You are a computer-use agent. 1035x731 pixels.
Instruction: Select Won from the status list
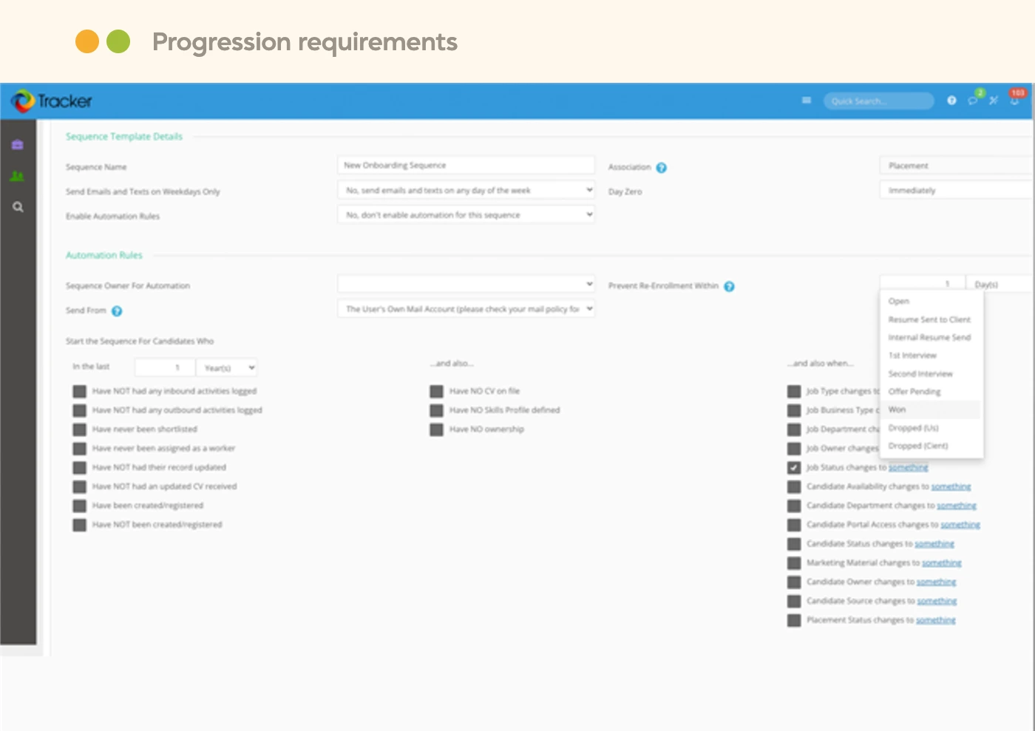click(931, 409)
